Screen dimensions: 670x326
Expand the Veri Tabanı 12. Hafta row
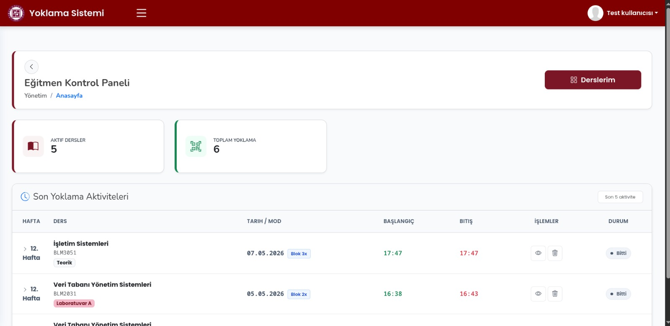[x=25, y=290]
